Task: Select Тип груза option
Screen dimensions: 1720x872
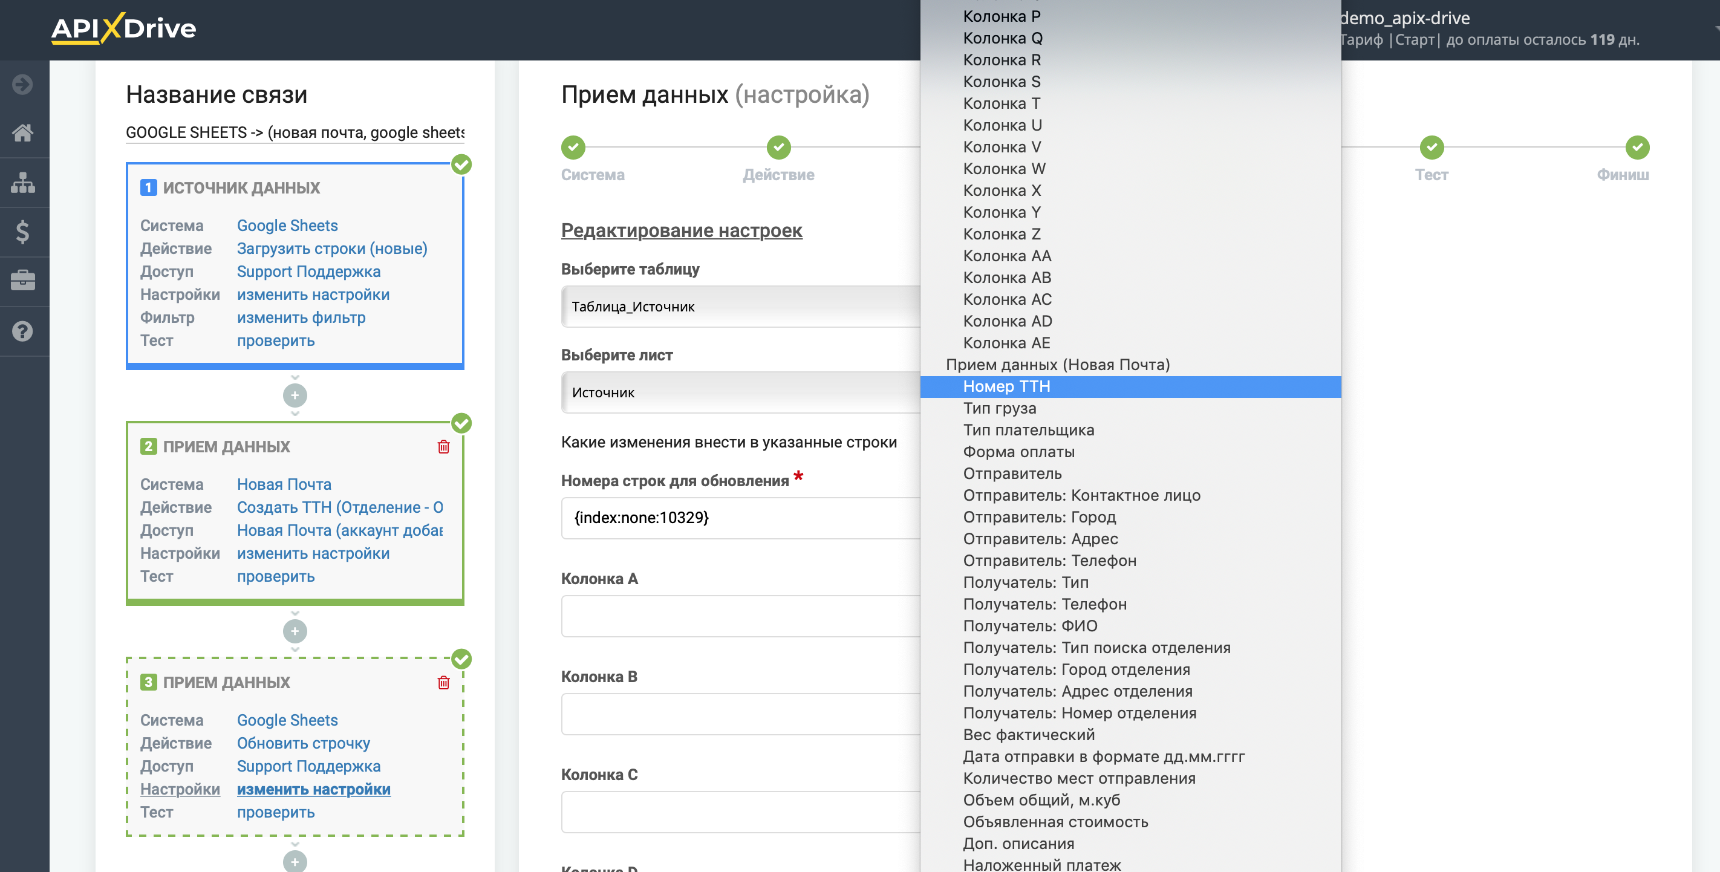Action: click(x=1130, y=409)
